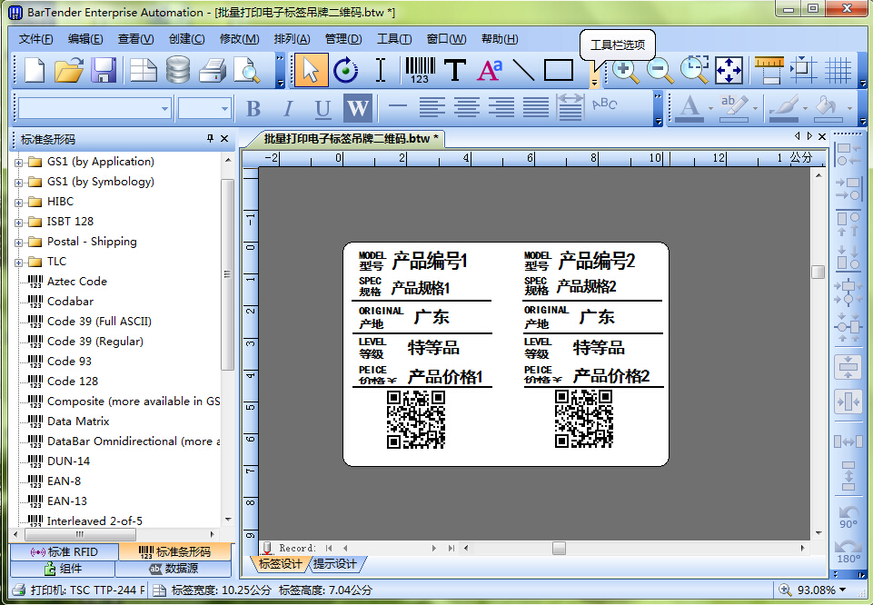Pin the 标准条形码 panel

[210, 139]
